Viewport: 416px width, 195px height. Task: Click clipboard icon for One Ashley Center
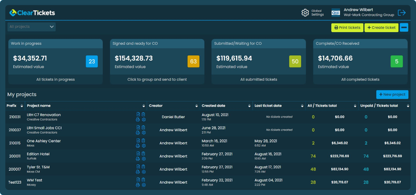coord(144,141)
